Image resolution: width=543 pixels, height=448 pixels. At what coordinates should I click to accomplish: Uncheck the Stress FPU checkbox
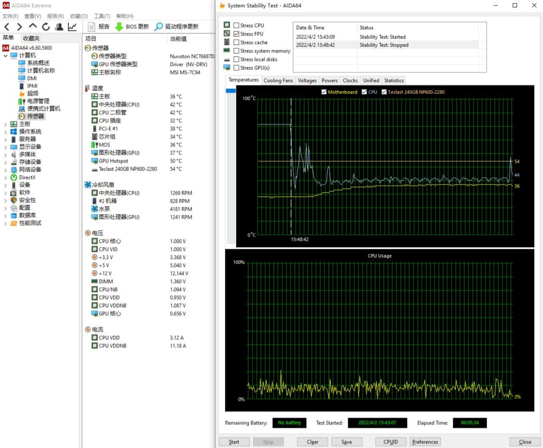236,34
